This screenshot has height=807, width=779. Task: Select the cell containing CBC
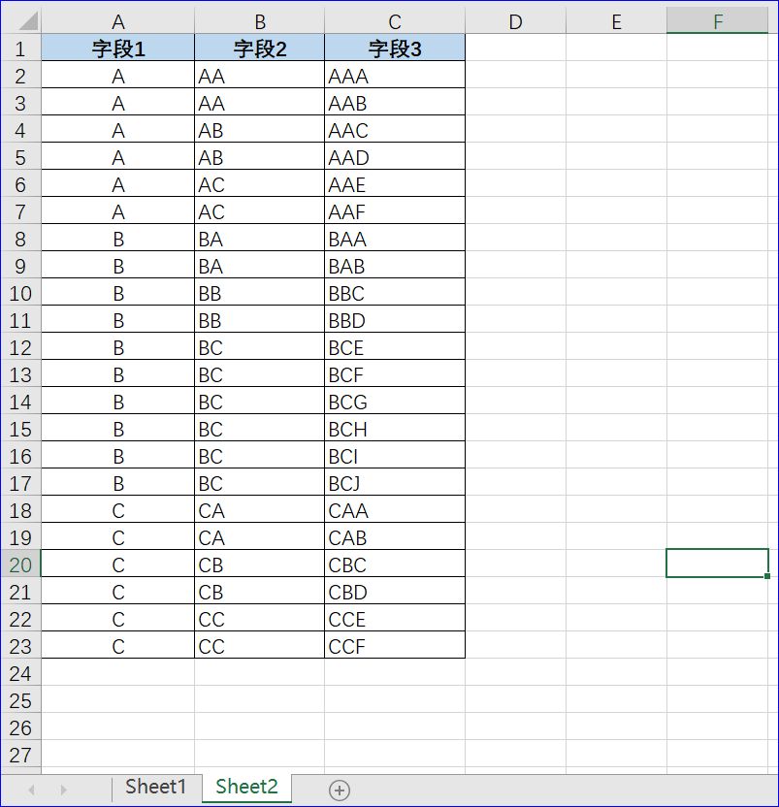395,565
